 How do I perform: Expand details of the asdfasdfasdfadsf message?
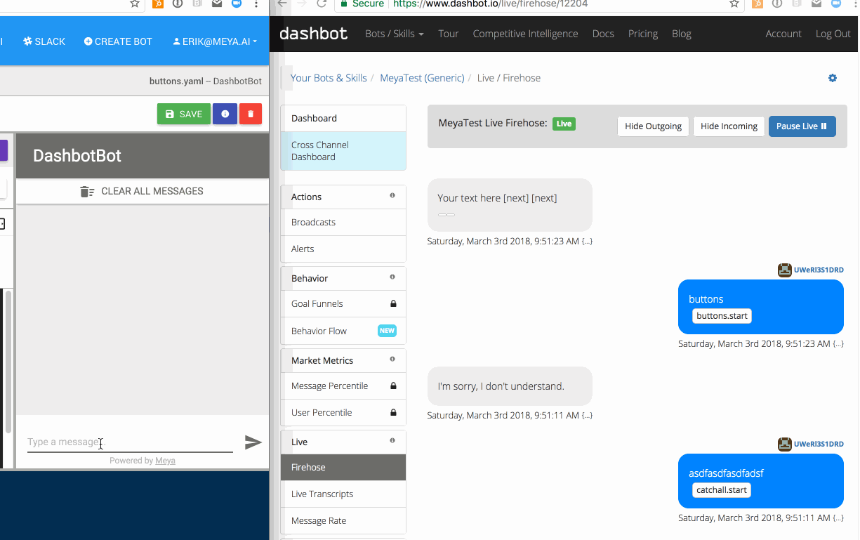(x=838, y=518)
